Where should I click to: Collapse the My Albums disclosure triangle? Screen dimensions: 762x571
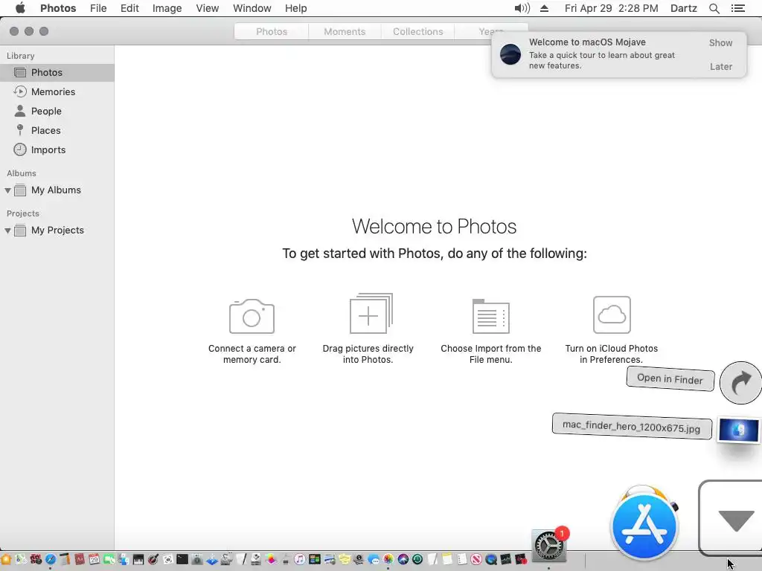pyautogui.click(x=7, y=190)
